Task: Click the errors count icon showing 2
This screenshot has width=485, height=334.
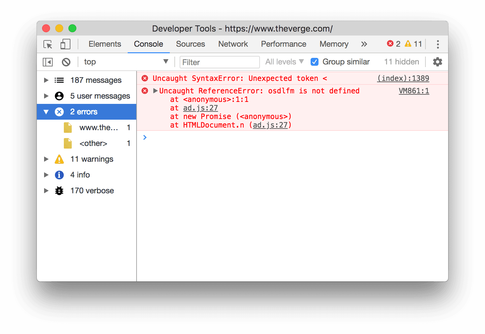Action: pyautogui.click(x=390, y=43)
